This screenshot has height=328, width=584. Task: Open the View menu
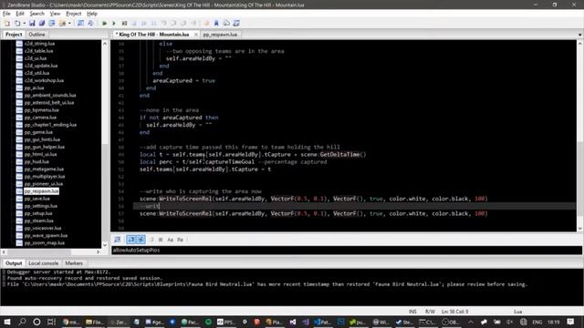55,14
